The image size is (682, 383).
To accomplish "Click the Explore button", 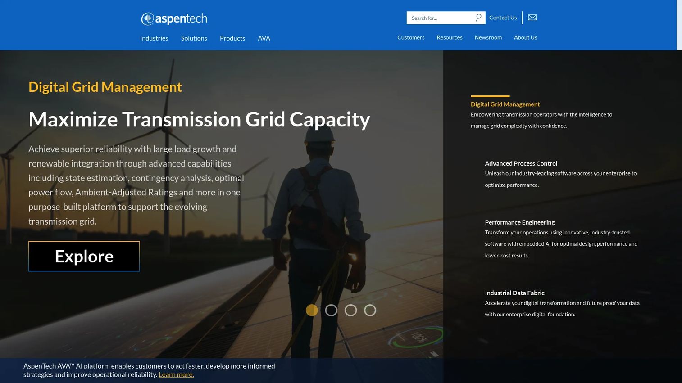I will click(84, 257).
